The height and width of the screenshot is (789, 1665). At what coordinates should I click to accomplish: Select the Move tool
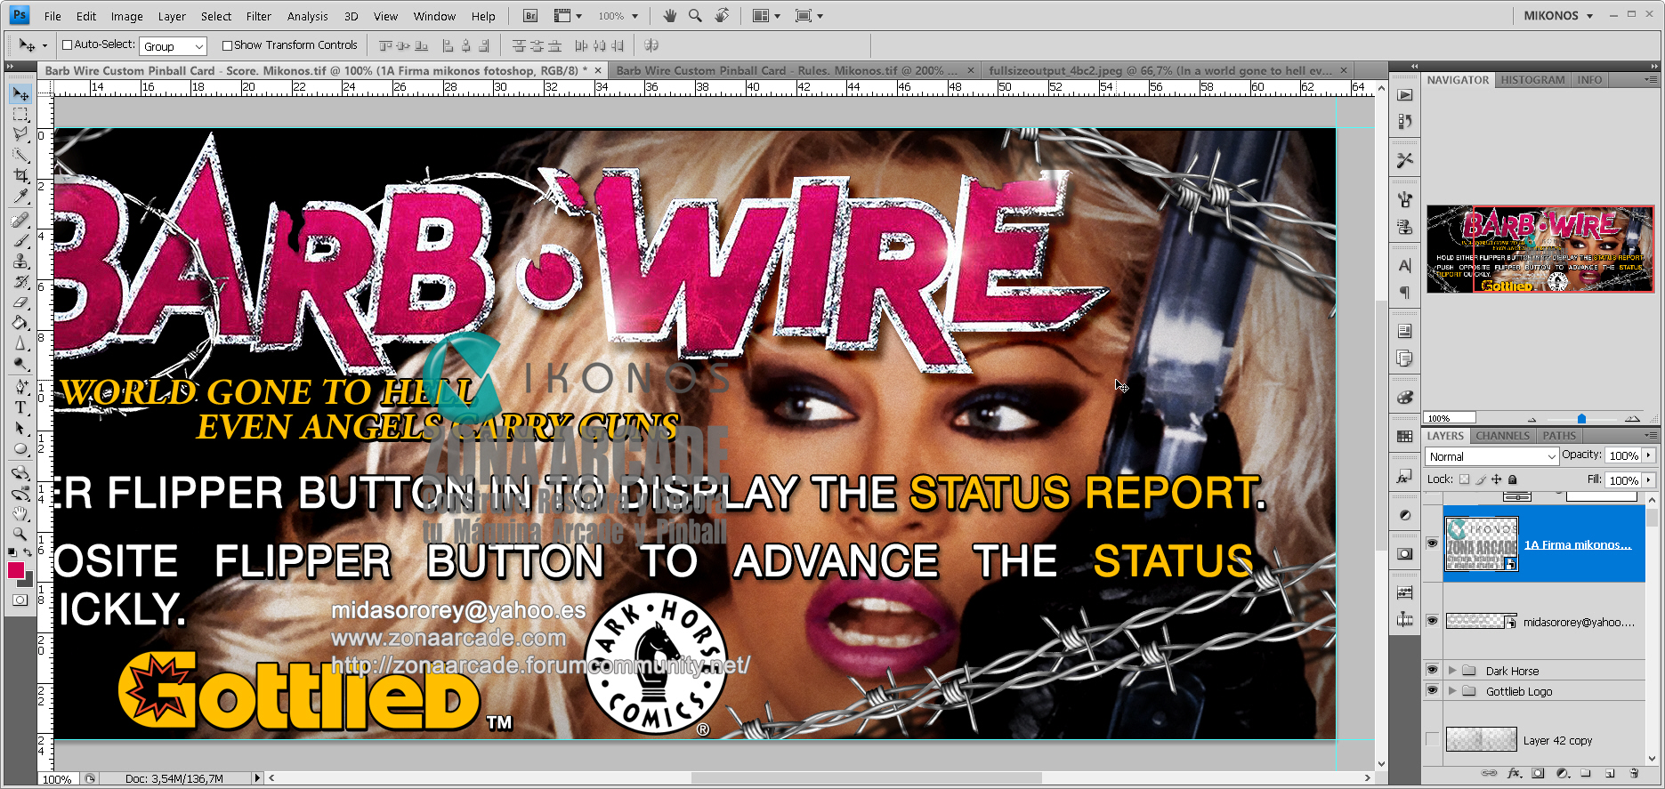tap(20, 94)
